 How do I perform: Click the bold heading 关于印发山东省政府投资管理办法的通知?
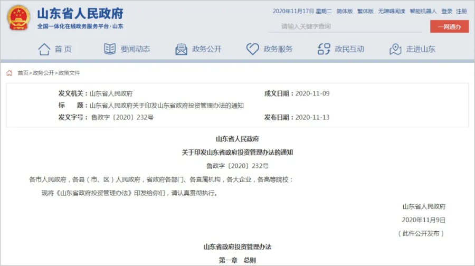pyautogui.click(x=237, y=153)
